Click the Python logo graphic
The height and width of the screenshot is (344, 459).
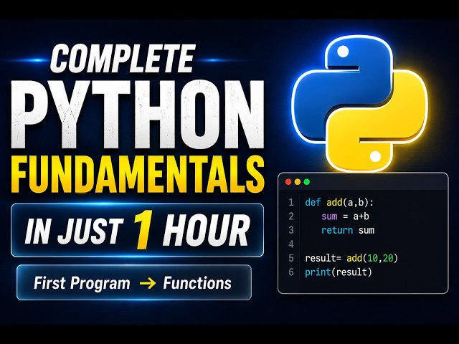click(x=359, y=104)
